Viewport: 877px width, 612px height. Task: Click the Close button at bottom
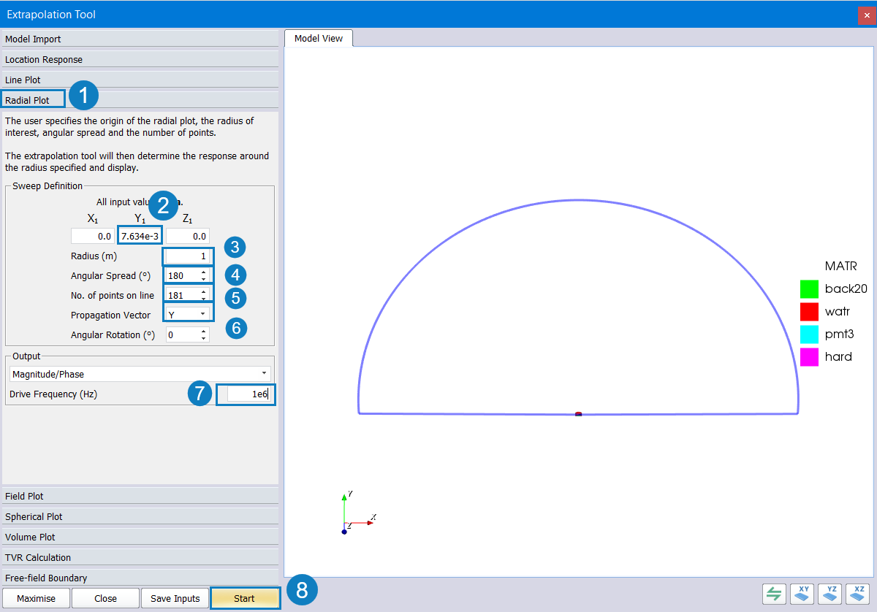tap(105, 598)
